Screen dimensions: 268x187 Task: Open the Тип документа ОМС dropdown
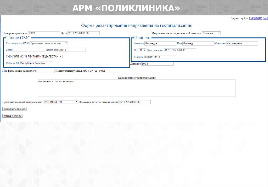[x=49, y=43]
